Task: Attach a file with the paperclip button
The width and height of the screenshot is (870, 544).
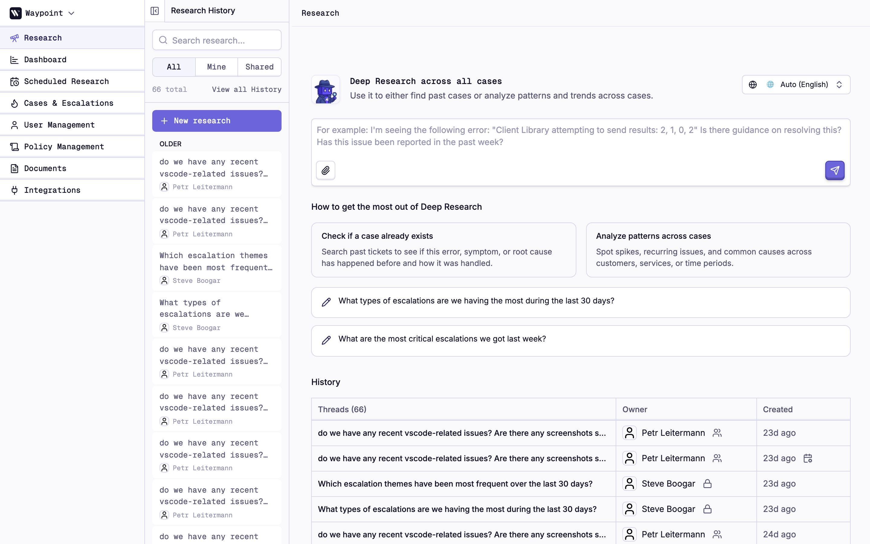Action: coord(326,170)
